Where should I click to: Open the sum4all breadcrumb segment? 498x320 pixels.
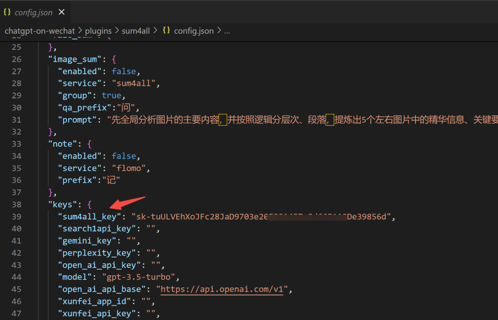click(136, 31)
